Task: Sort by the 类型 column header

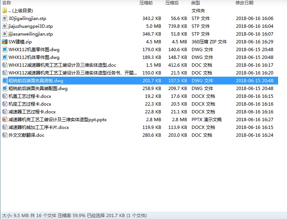Action: (196, 3)
